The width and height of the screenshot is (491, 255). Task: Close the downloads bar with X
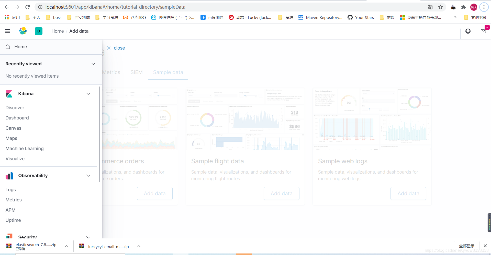[485, 246]
